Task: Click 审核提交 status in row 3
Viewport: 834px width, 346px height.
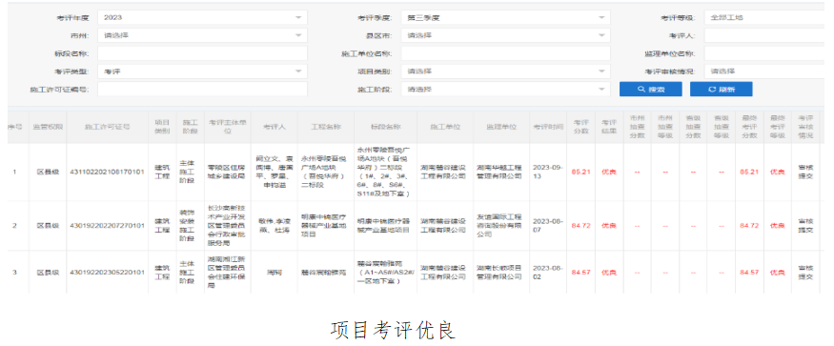Action: [805, 272]
